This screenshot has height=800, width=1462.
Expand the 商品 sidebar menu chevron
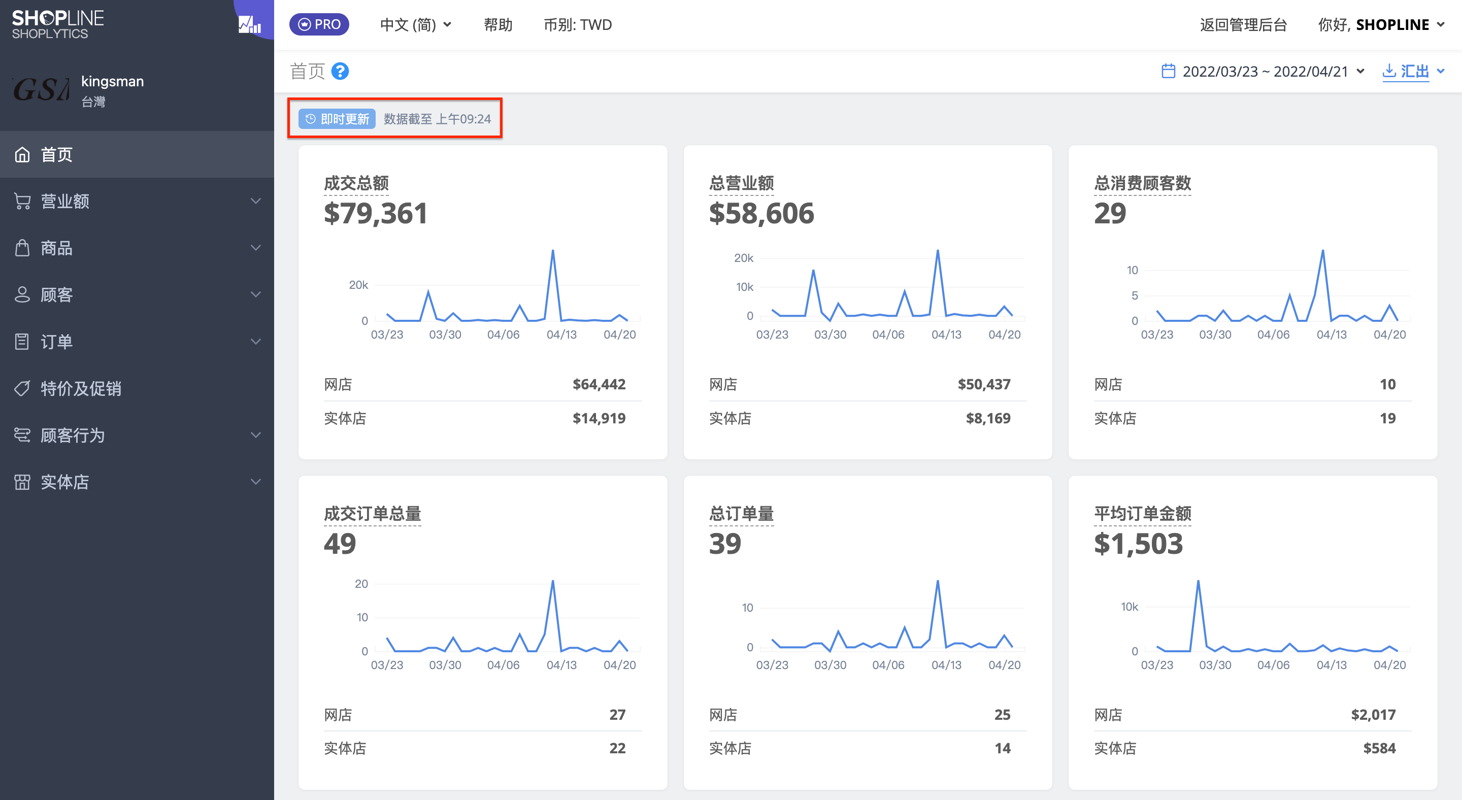256,248
